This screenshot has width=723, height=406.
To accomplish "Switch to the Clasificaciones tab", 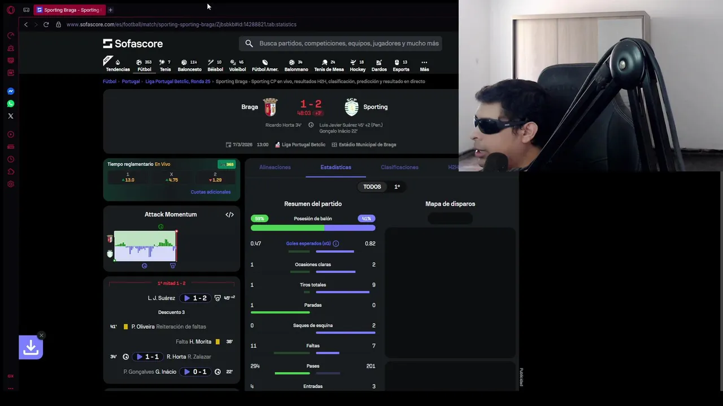I will click(399, 167).
